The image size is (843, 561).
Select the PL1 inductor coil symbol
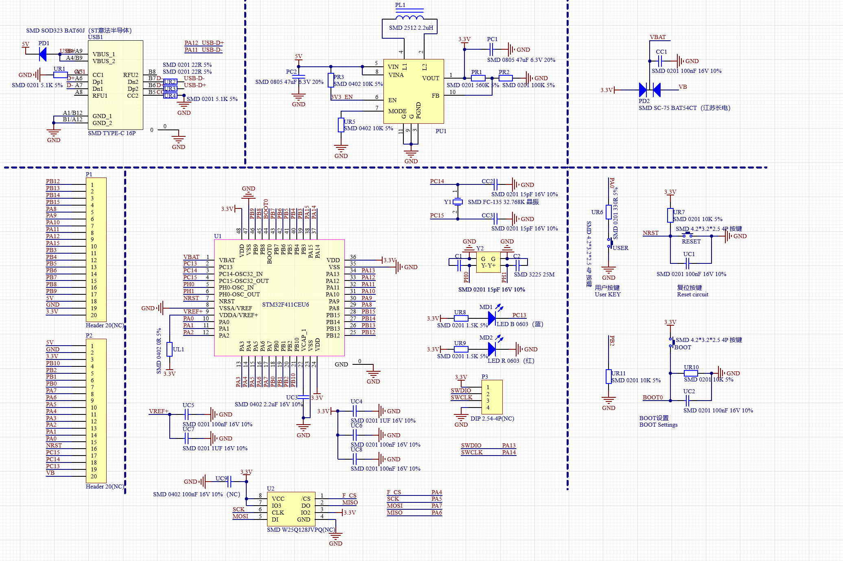(x=409, y=17)
